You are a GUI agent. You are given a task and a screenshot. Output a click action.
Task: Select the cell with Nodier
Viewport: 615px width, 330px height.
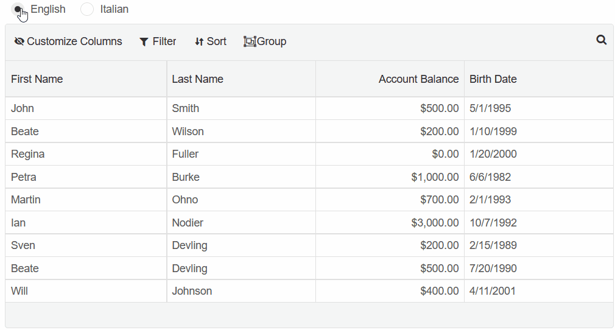coord(241,222)
